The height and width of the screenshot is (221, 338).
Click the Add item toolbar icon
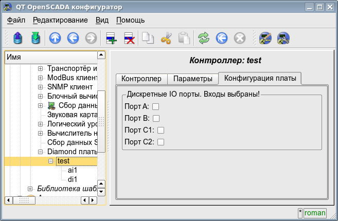coord(111,38)
